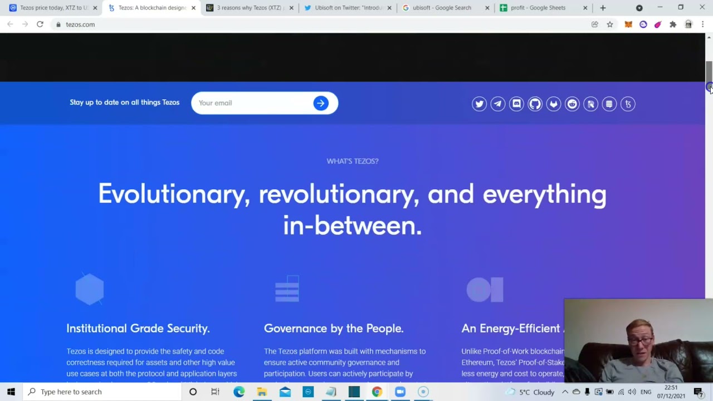Open the Chrome three-dot menu
Screen dimensions: 713x401
(703, 25)
